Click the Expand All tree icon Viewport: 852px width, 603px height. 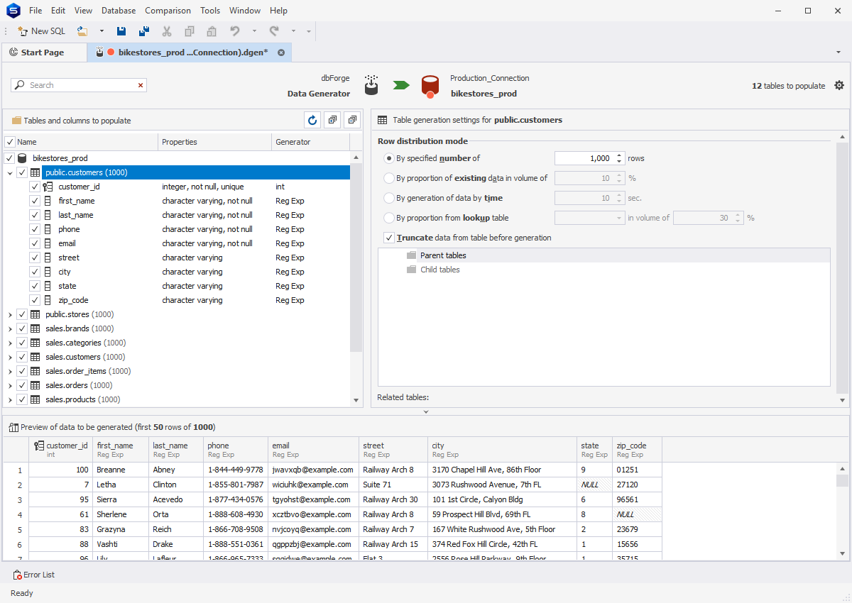(332, 120)
